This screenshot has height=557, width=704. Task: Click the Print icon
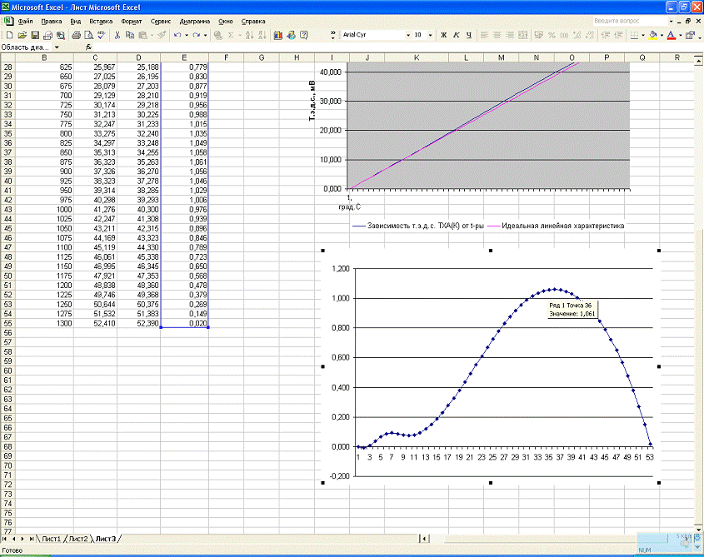click(x=76, y=36)
